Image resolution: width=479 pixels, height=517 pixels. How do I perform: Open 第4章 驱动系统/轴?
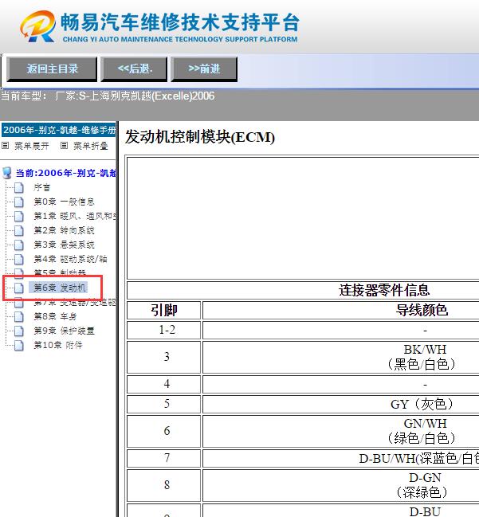71,259
